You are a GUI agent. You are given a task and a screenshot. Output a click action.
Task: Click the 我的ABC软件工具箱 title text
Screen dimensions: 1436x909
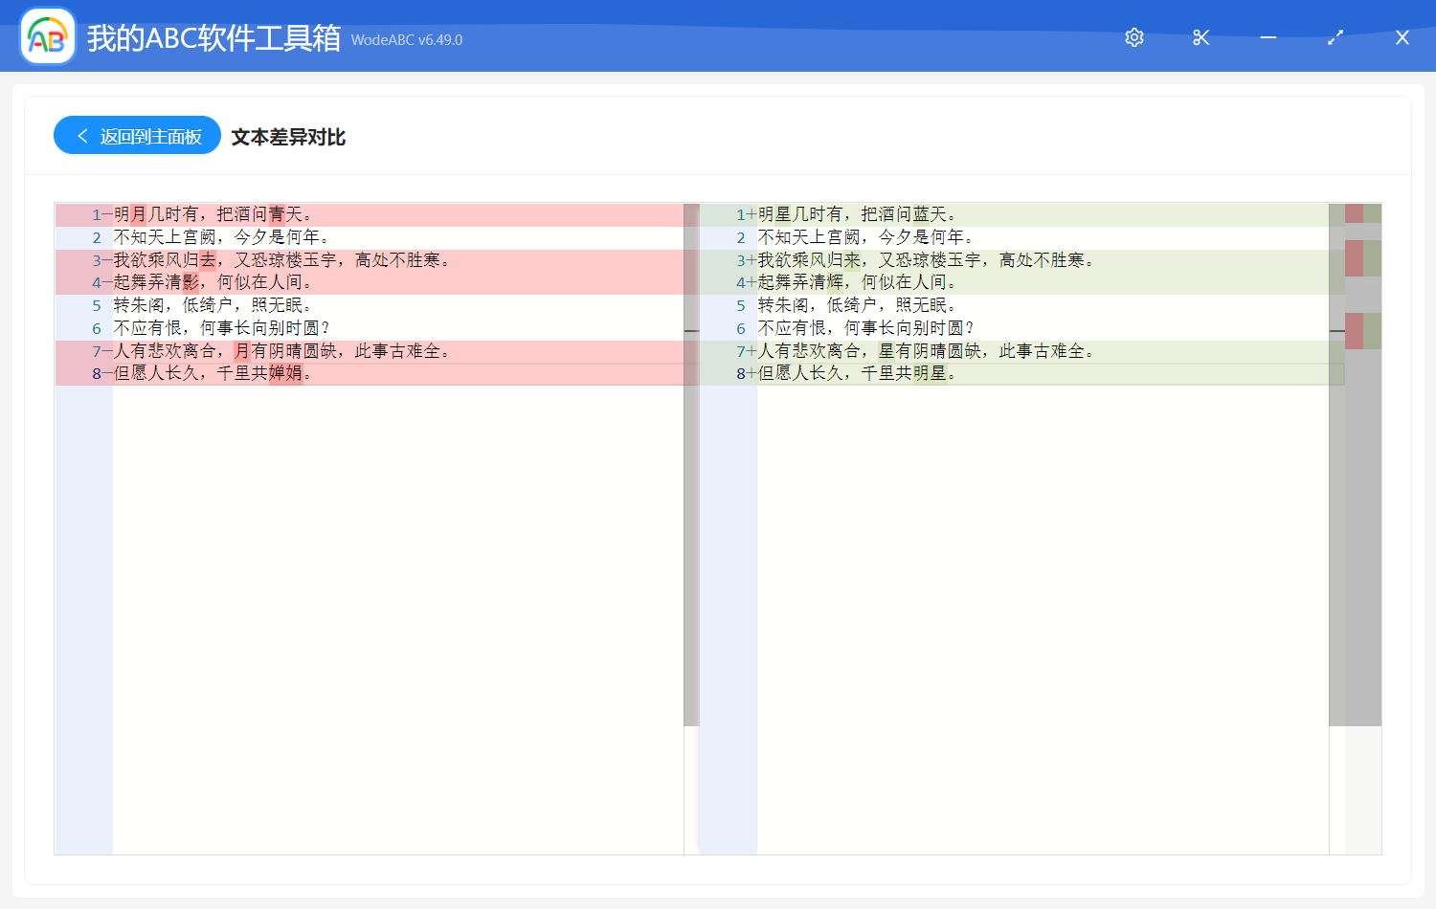tap(215, 40)
